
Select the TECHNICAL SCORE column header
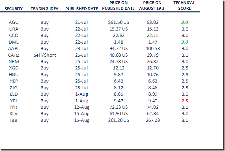pyautogui.click(x=184, y=5)
